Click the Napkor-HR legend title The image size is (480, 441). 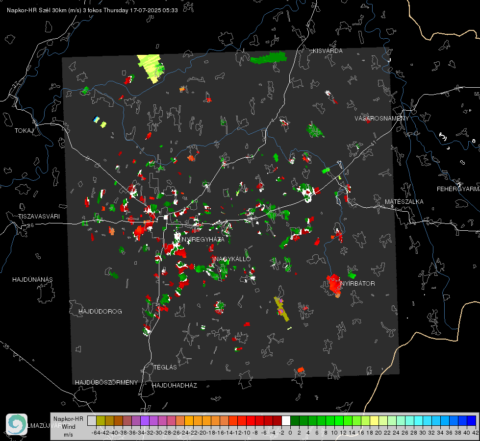(68, 419)
